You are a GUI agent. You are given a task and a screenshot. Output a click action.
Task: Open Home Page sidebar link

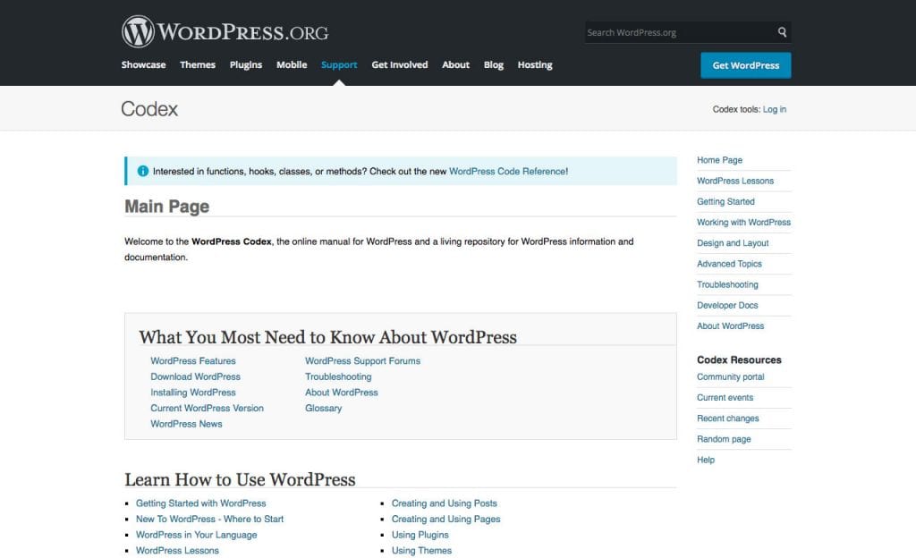719,160
